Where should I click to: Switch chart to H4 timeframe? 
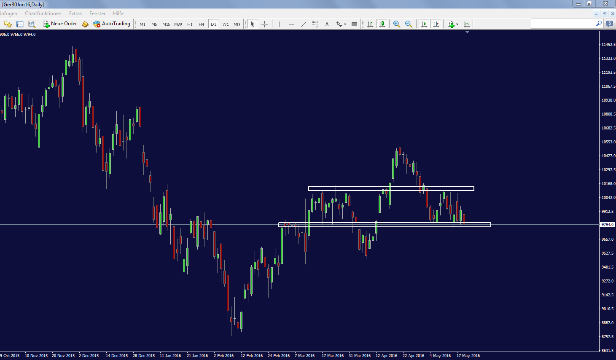[202, 24]
